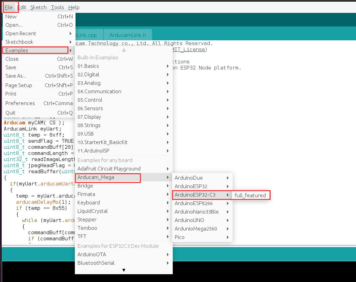The image size is (356, 282).
Task: Expand Sketchbook submenu
Action: coord(39,42)
